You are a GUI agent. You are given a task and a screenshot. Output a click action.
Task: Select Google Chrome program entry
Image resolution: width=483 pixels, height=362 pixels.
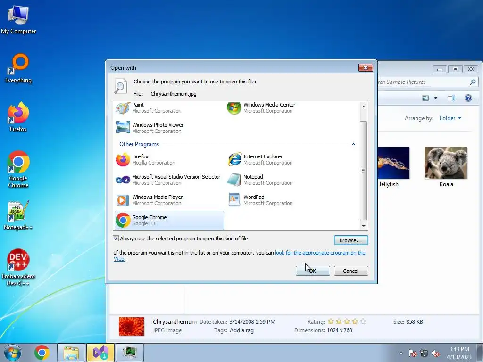point(169,221)
